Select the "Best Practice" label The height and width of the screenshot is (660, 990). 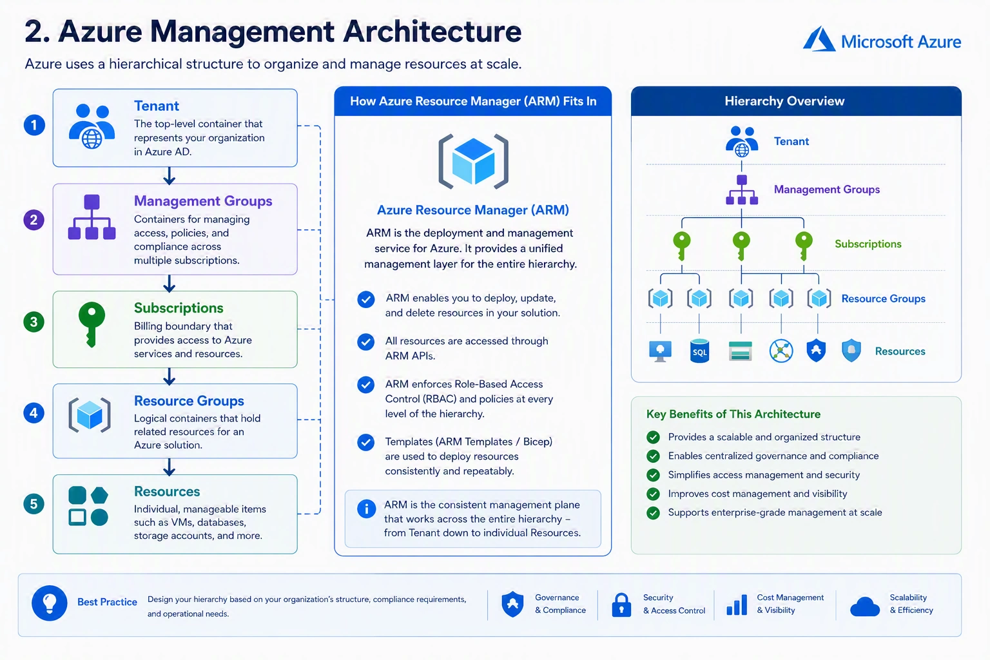(107, 602)
